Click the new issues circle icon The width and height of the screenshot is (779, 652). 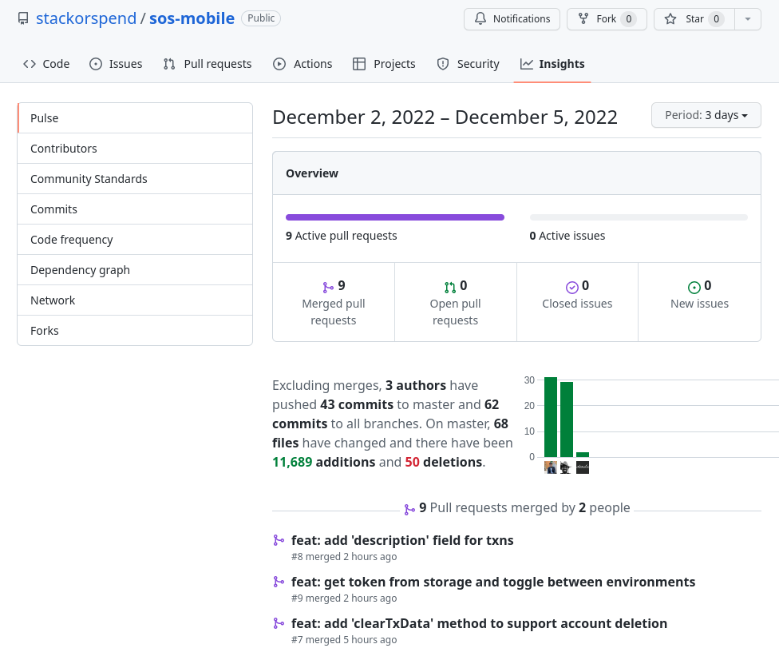[x=694, y=286]
